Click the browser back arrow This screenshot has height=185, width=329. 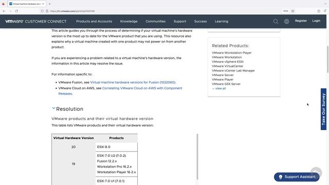[x=4, y=11]
